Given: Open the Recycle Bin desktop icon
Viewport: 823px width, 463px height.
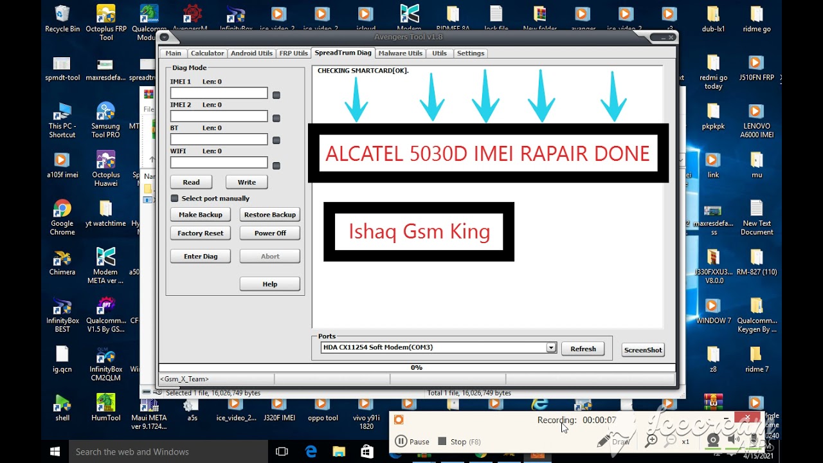Looking at the screenshot, I should pos(62,19).
